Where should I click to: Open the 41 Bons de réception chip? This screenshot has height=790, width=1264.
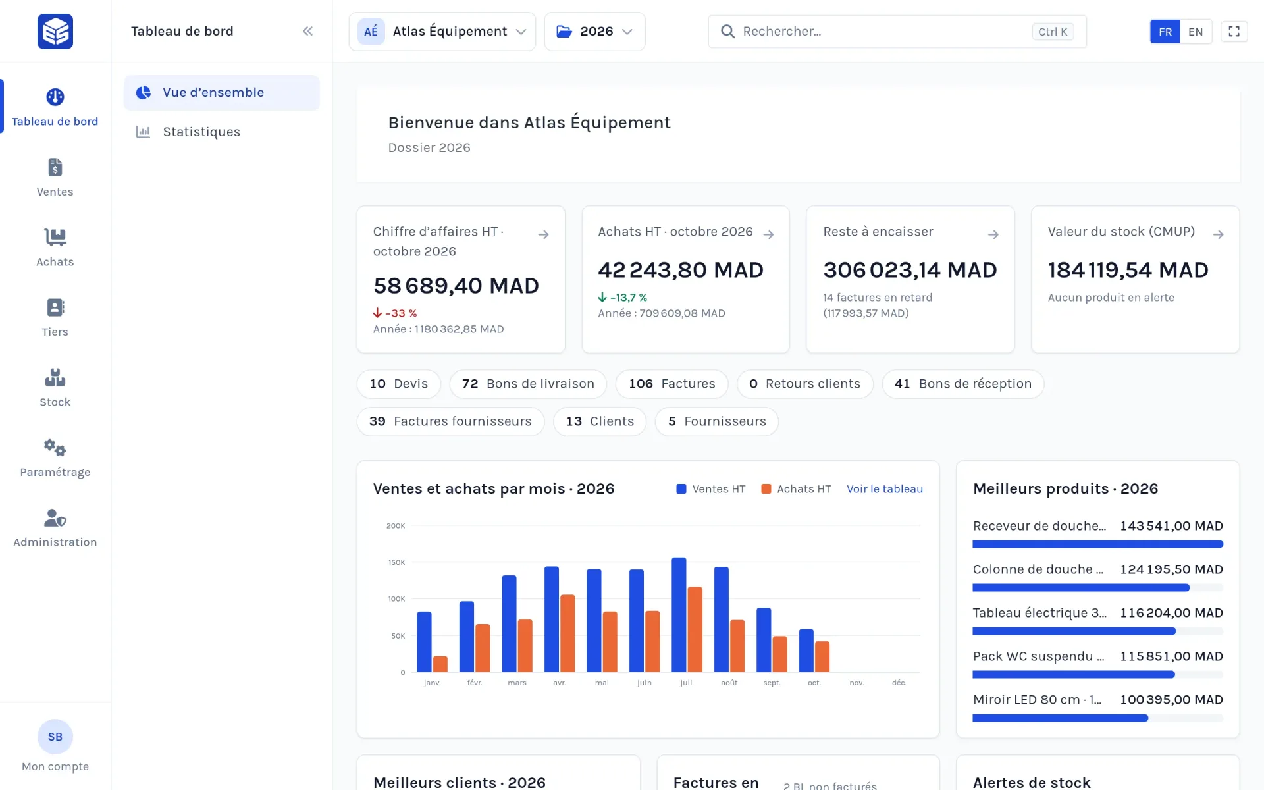coord(962,384)
